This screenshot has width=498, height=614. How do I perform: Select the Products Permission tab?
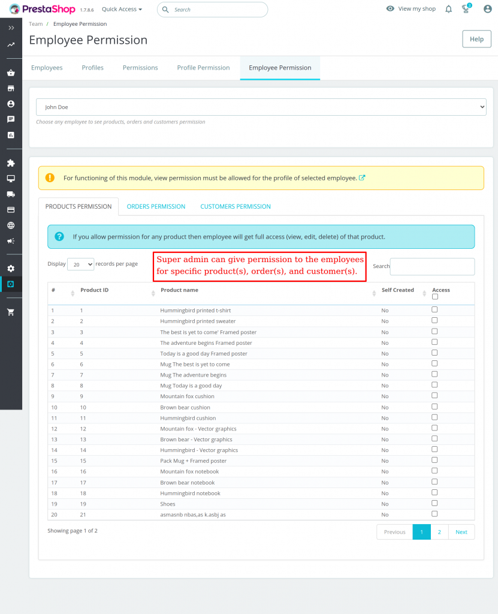pyautogui.click(x=79, y=206)
